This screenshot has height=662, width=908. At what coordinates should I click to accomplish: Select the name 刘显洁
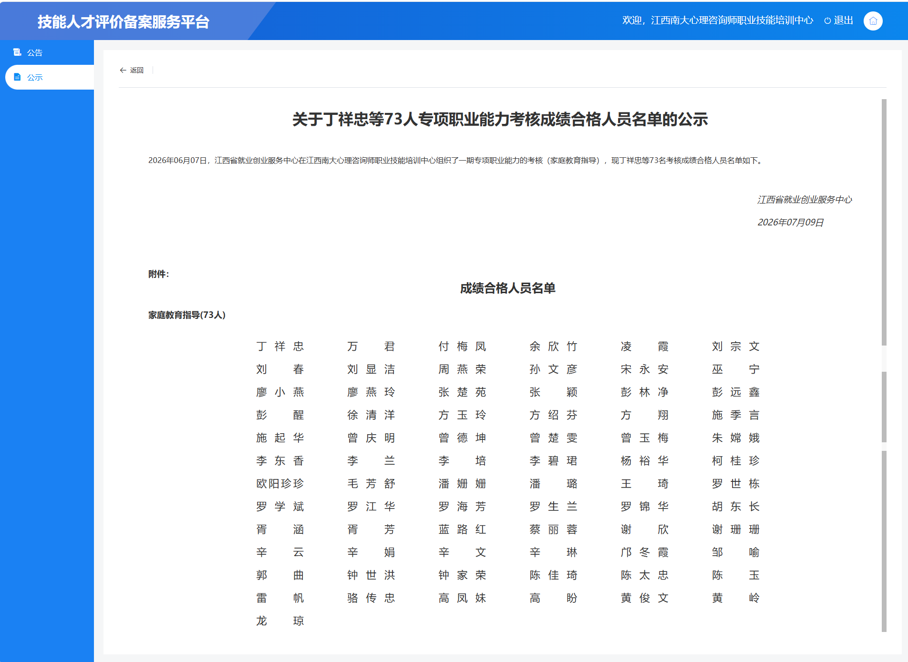(371, 369)
